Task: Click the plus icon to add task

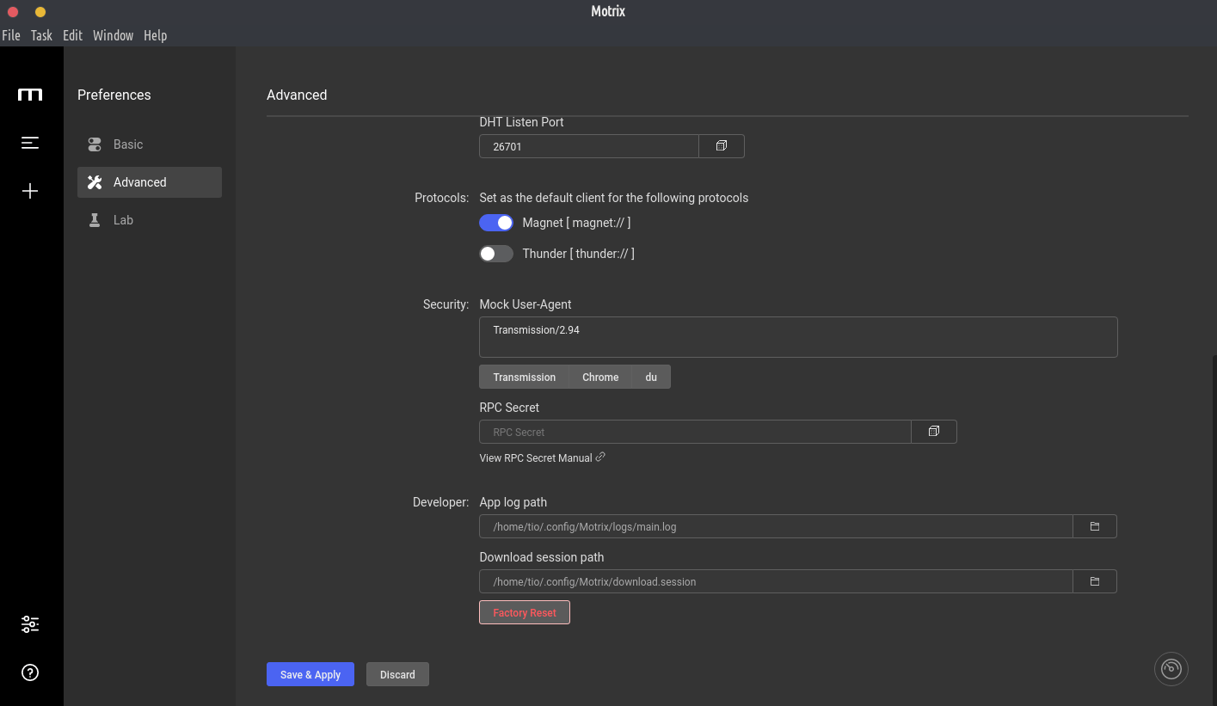Action: coord(30,191)
